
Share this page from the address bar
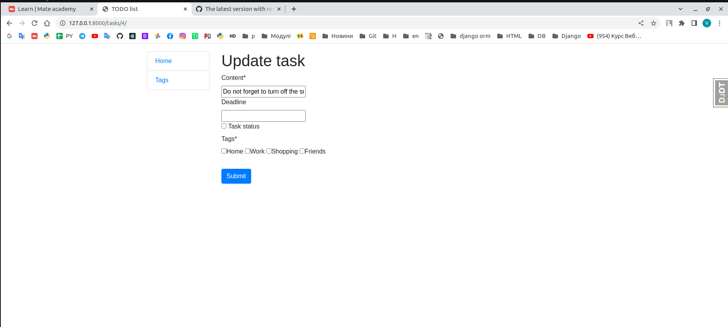tap(641, 23)
